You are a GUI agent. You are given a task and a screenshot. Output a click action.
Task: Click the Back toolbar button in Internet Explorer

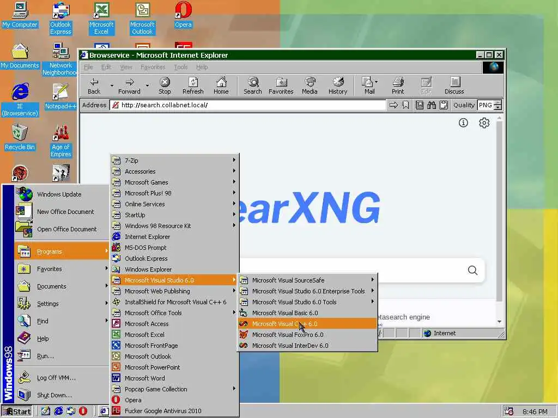94,86
